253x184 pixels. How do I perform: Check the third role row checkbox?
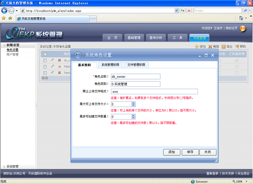[x=45, y=73]
